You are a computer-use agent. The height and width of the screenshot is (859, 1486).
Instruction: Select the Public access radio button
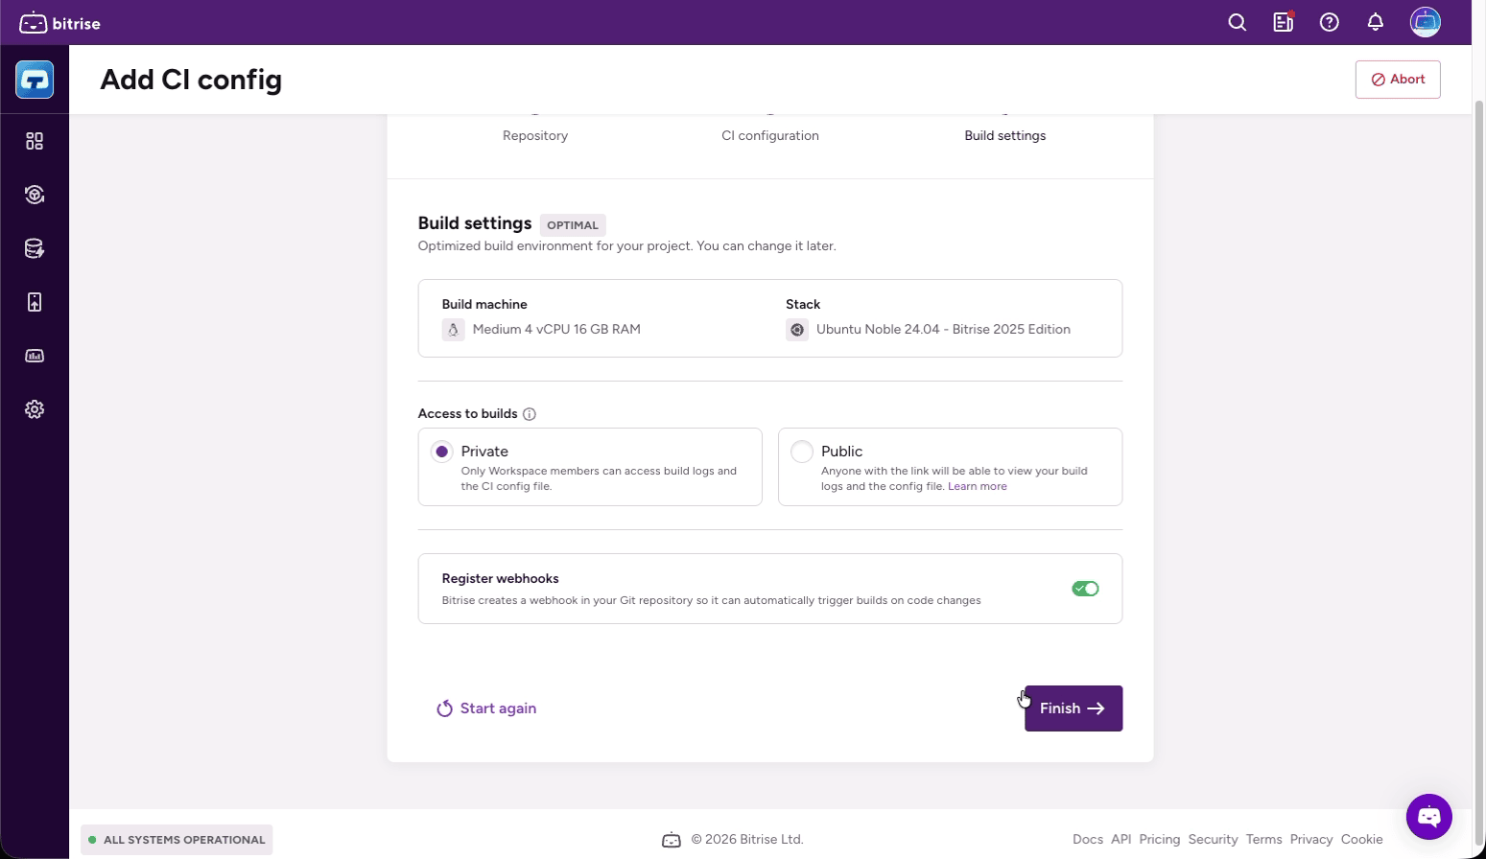pyautogui.click(x=802, y=452)
